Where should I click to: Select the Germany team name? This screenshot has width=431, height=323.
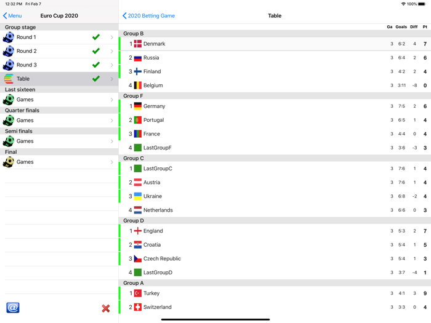(154, 106)
